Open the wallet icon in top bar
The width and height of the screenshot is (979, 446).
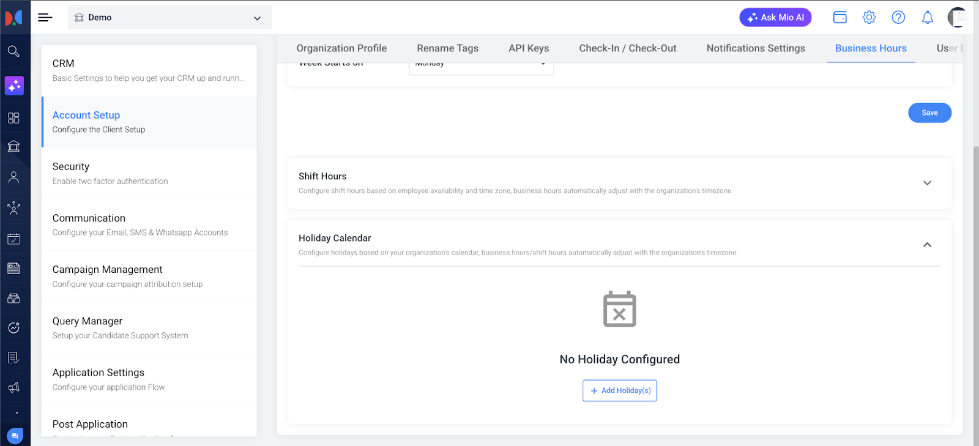[839, 18]
